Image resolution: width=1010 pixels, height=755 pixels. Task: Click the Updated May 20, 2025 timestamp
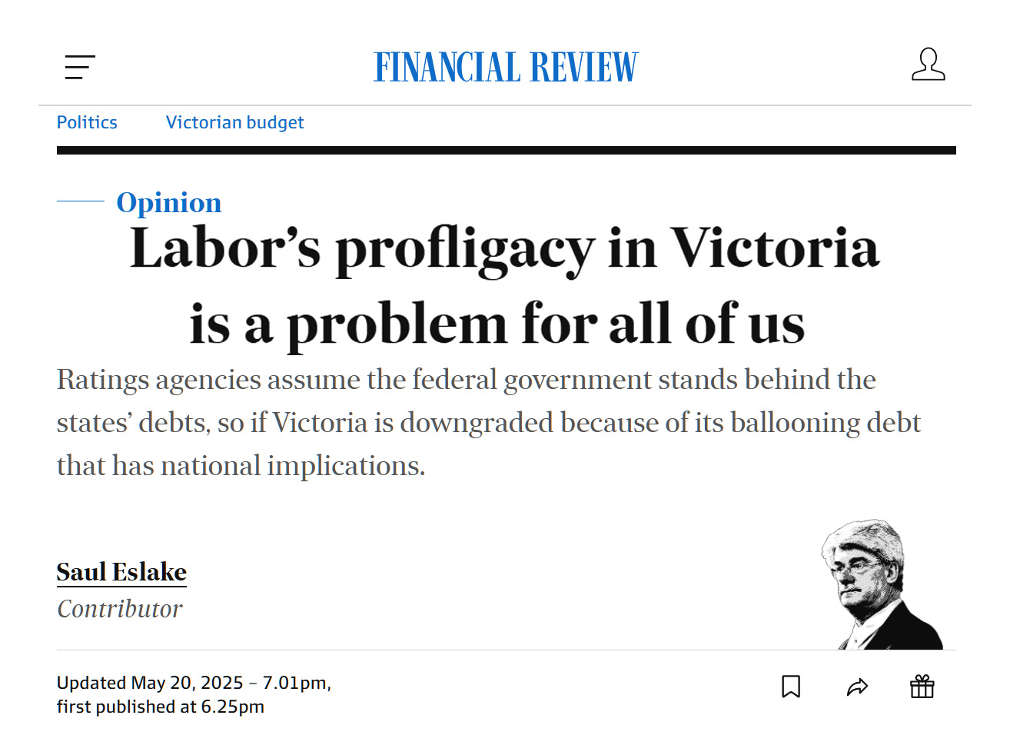(194, 683)
